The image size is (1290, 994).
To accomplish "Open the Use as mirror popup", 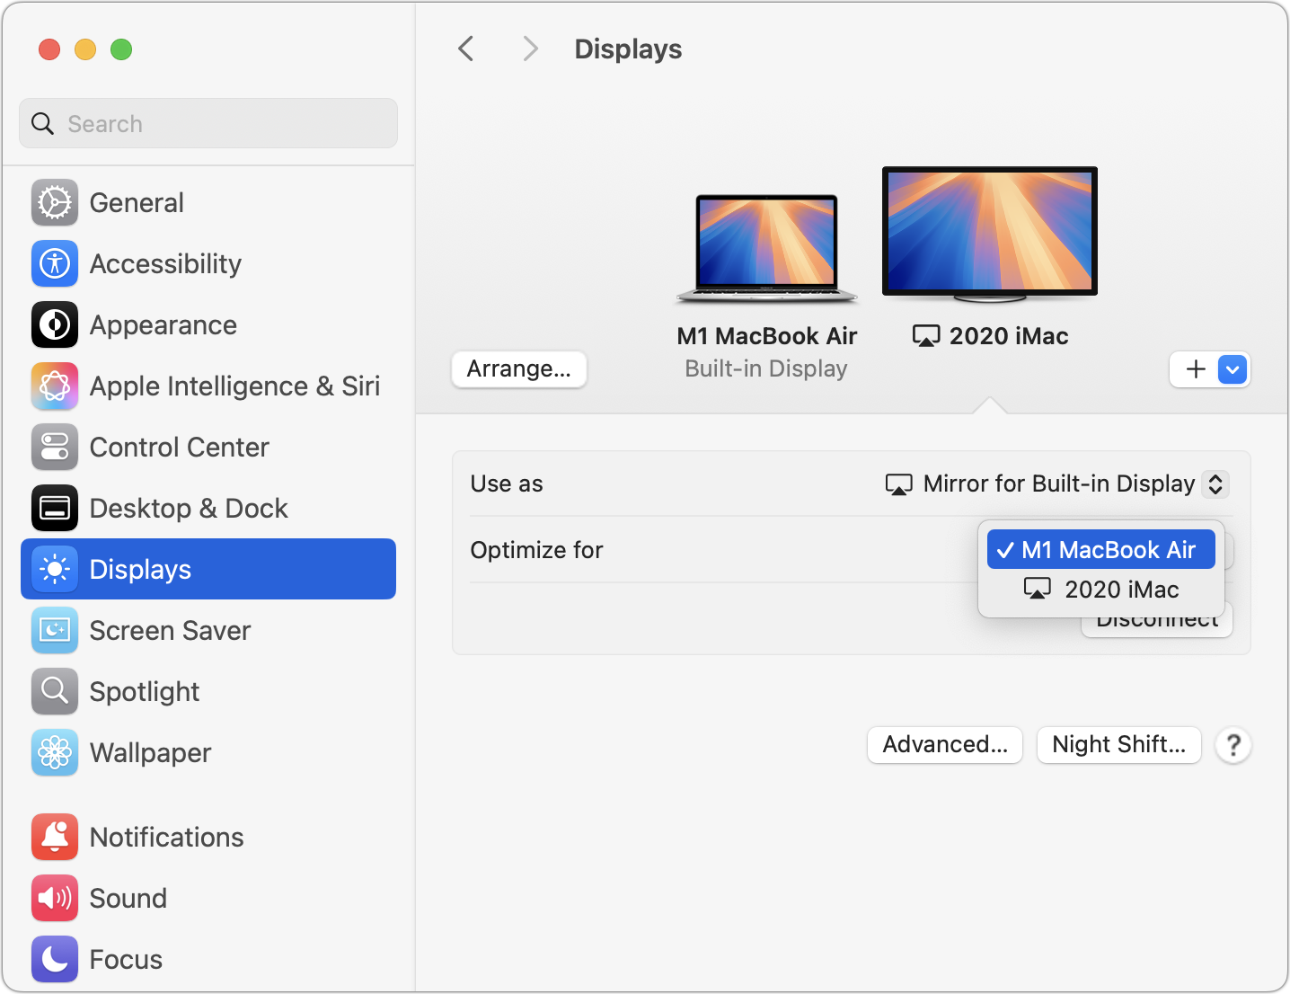I will [x=1056, y=484].
